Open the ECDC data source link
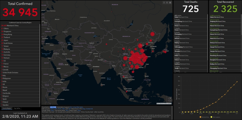This screenshot has height=120, width=242. (x=60, y=109)
